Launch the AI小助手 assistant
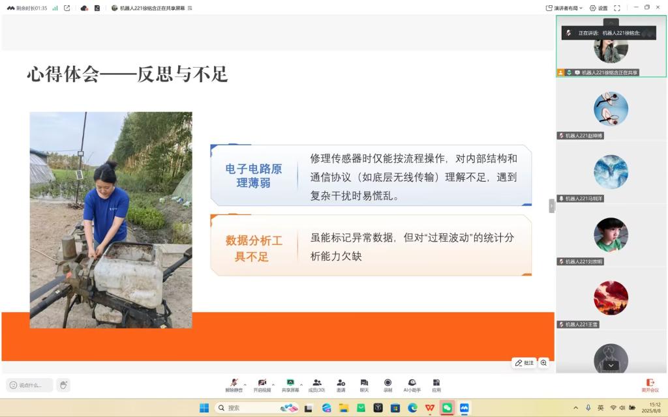The image size is (668, 417). point(412,384)
